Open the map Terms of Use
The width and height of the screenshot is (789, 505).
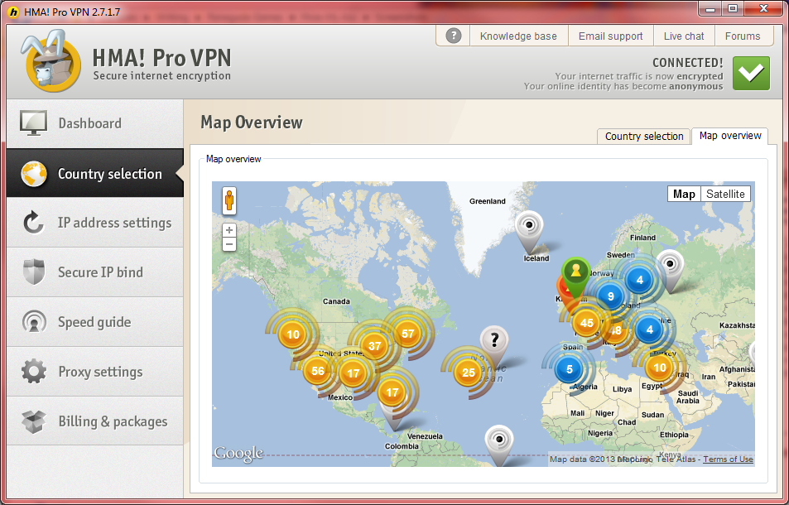coord(728,459)
